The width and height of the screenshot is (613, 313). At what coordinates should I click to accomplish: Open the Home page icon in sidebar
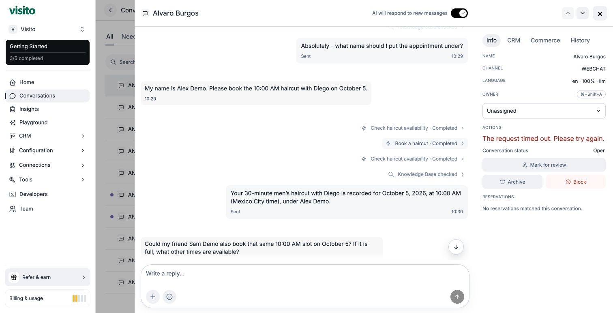click(13, 82)
